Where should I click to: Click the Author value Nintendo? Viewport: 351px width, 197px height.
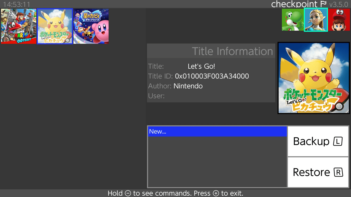pos(188,86)
